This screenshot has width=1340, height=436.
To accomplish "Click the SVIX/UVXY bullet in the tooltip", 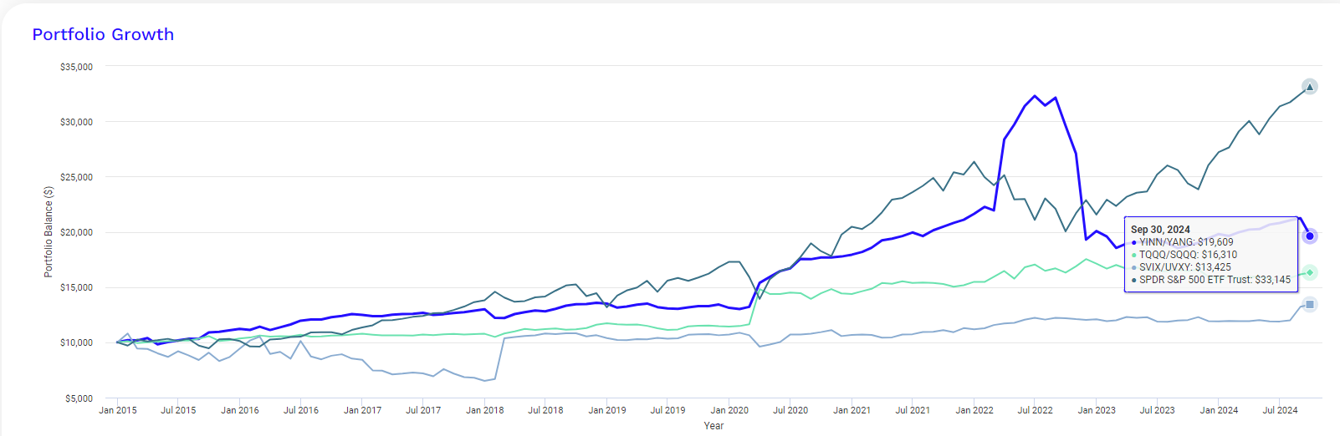I will (x=1134, y=267).
